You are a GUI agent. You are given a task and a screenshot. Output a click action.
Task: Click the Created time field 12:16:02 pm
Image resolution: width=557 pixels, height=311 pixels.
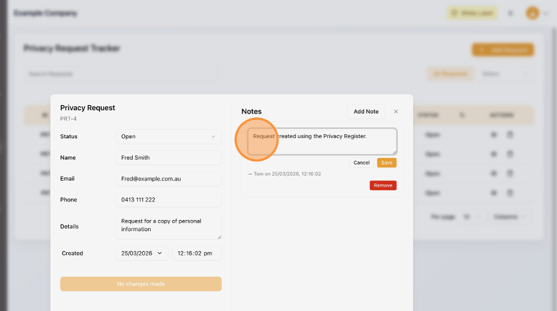(x=196, y=254)
